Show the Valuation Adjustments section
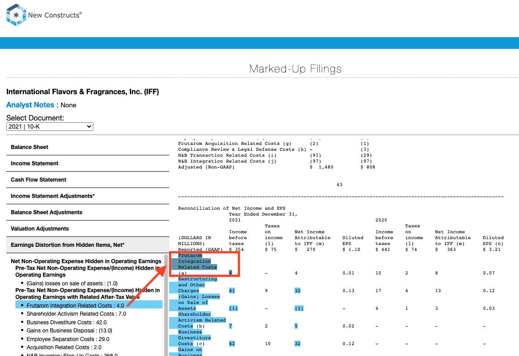The width and height of the screenshot is (519, 356). (x=88, y=228)
